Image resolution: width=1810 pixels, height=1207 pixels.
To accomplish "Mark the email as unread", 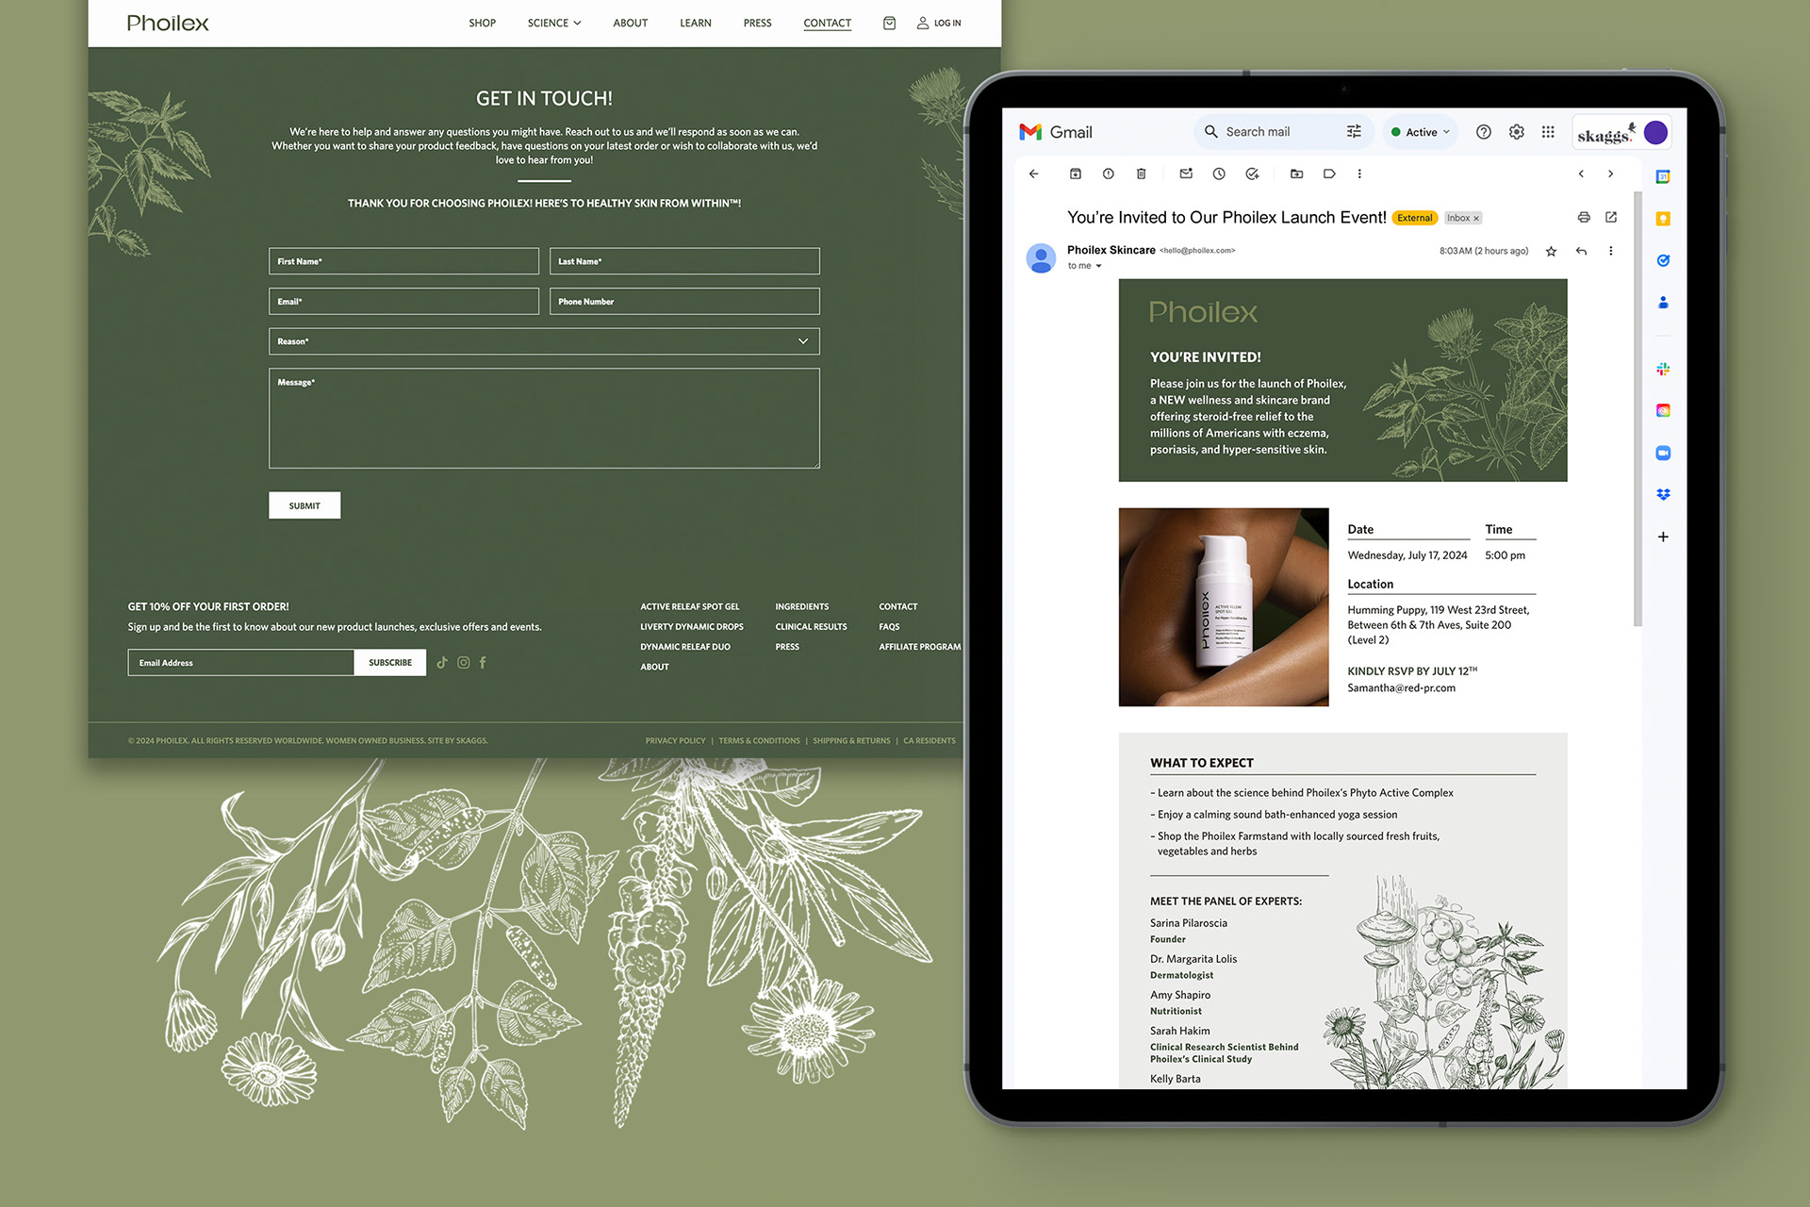I will tap(1186, 174).
